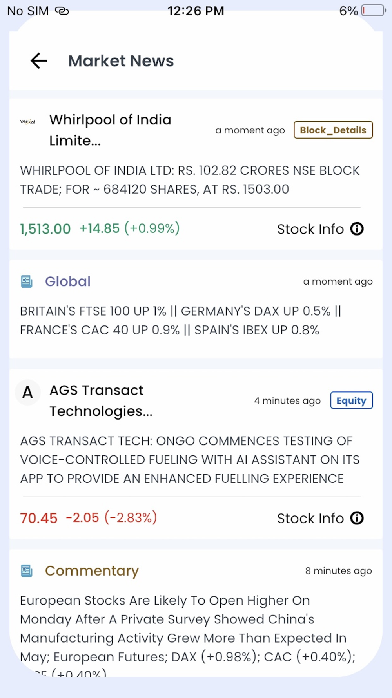Tap Global news document icon
Viewport: 392px width, 698px height.
pyautogui.click(x=27, y=281)
